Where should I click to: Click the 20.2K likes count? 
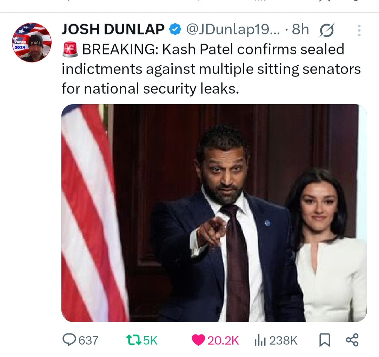(x=223, y=340)
